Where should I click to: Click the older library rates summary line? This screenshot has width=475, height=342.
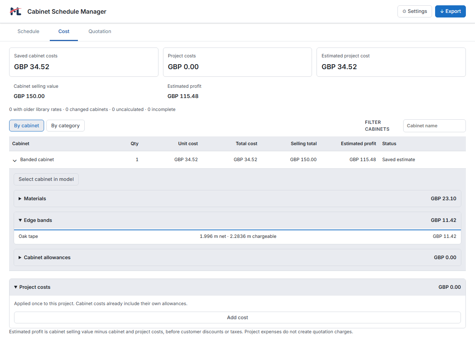click(x=92, y=109)
